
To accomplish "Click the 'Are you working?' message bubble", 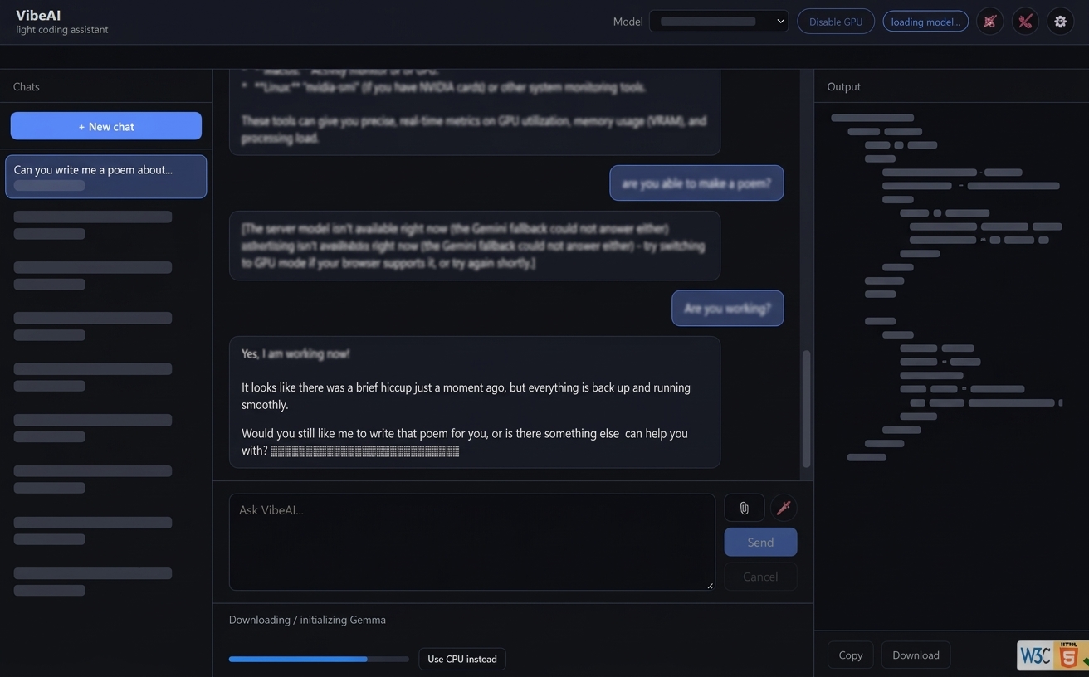I will (x=727, y=309).
